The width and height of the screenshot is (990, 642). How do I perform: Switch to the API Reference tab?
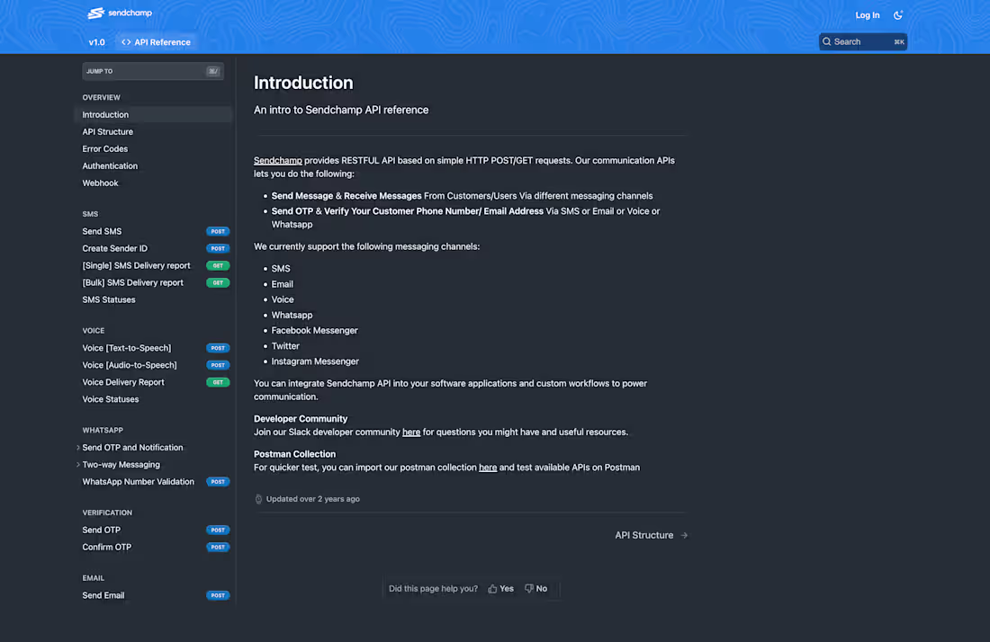click(162, 41)
